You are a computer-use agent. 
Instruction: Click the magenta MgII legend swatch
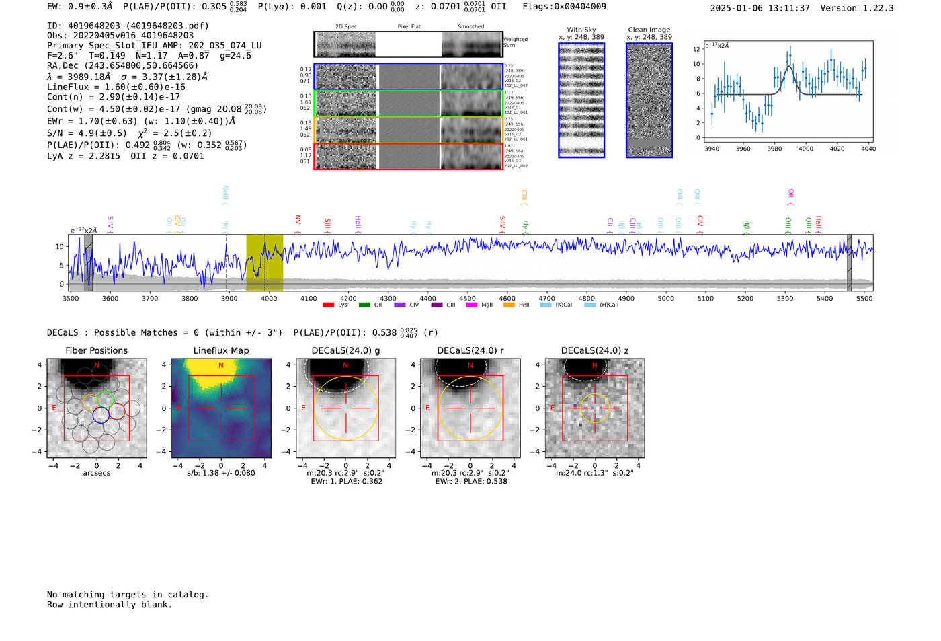tap(472, 305)
